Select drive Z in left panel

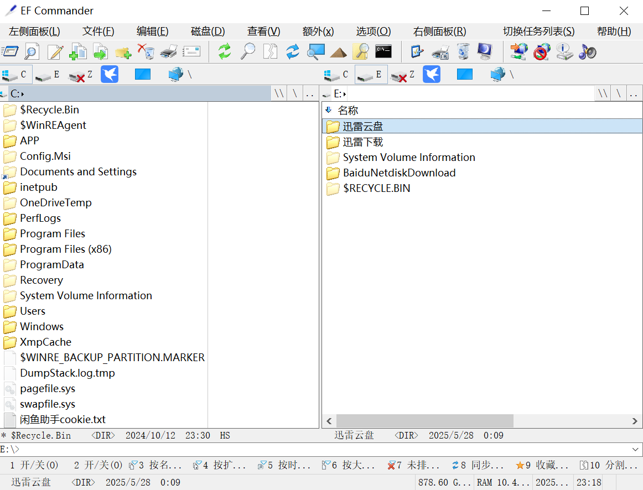[81, 75]
